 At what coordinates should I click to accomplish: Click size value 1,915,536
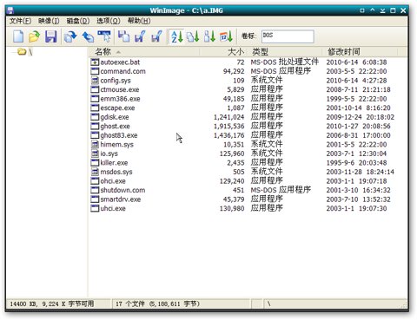click(229, 127)
